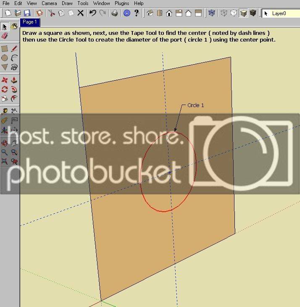Select the Arc tool
This screenshot has height=307, width=300.
14,58
